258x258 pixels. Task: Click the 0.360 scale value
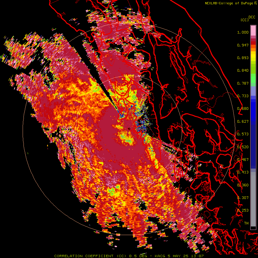coord(243,185)
